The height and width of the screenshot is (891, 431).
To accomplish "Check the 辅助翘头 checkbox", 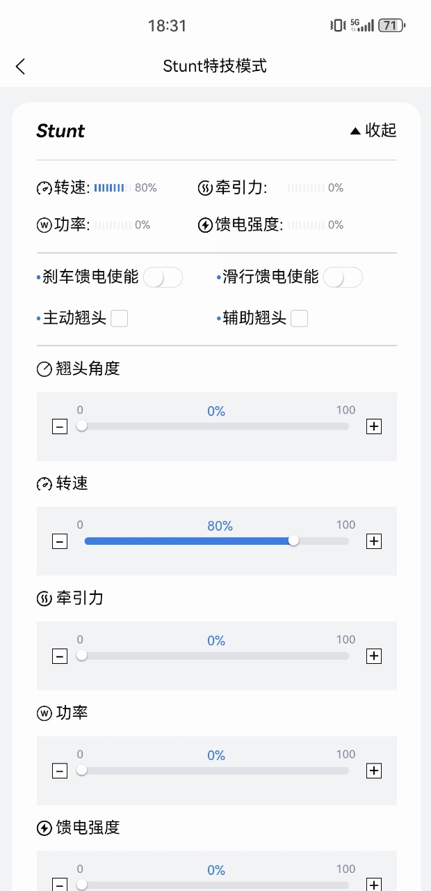I will [x=299, y=318].
